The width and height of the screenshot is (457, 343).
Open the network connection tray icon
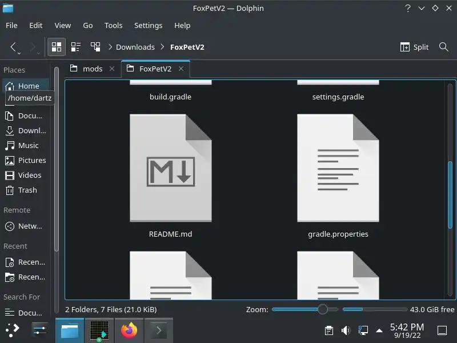pyautogui.click(x=363, y=330)
